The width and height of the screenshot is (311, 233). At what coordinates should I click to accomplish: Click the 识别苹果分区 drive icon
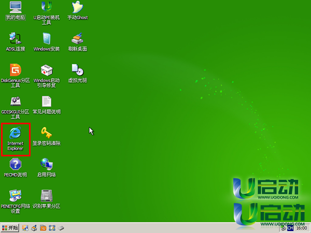click(x=47, y=199)
